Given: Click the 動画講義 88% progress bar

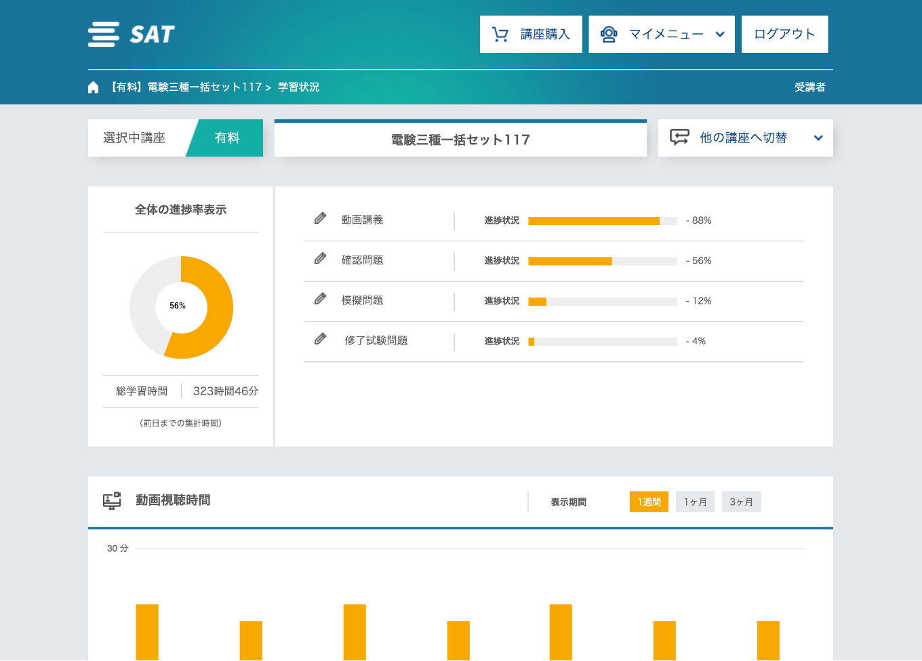Looking at the screenshot, I should 602,221.
